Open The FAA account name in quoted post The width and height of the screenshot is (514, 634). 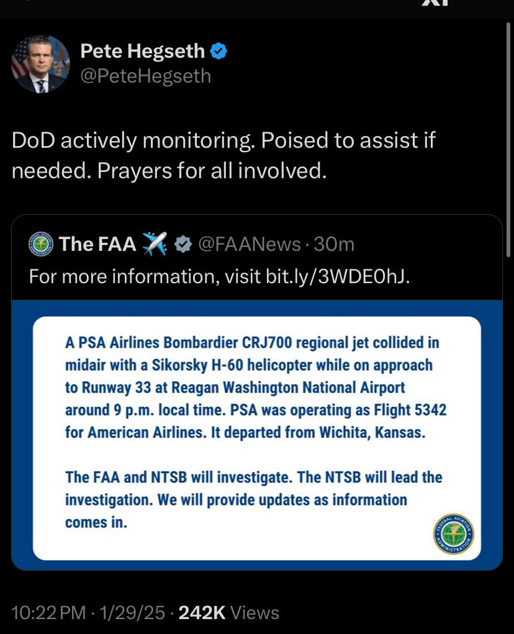click(97, 244)
